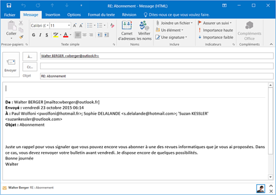Open Indicateurs dialog launcher

pyautogui.click(x=234, y=44)
